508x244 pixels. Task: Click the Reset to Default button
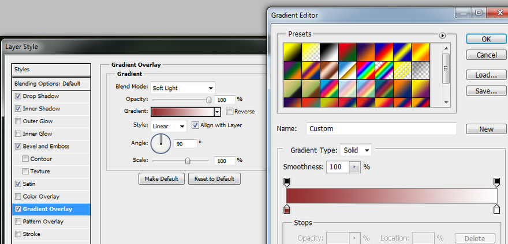click(x=214, y=179)
